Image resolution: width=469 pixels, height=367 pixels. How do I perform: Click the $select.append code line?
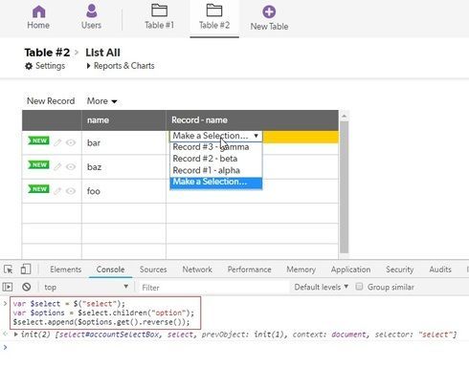coord(101,322)
